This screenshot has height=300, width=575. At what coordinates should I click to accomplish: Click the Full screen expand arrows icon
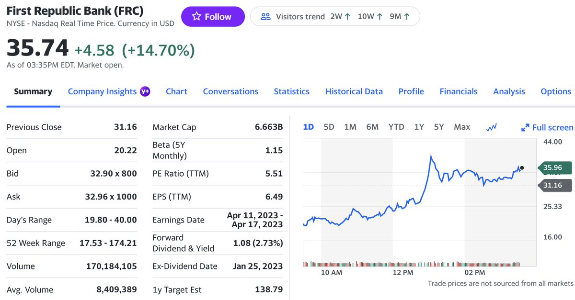(525, 128)
